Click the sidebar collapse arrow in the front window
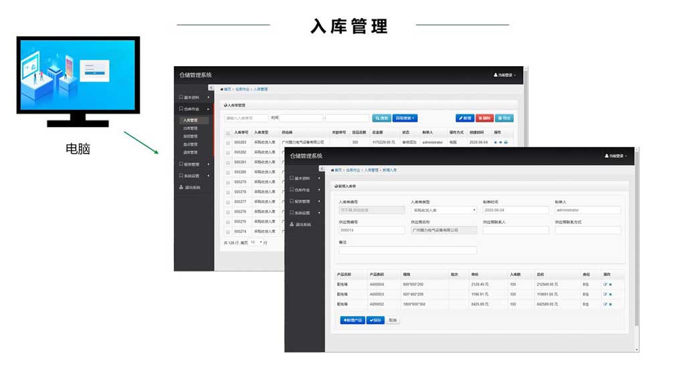 click(322, 168)
